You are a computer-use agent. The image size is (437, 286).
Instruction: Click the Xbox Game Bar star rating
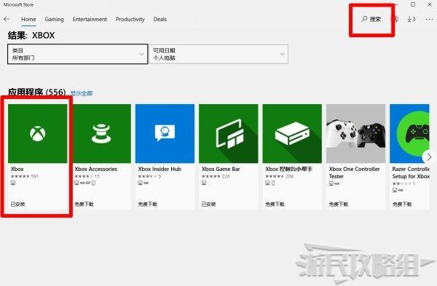point(211,176)
